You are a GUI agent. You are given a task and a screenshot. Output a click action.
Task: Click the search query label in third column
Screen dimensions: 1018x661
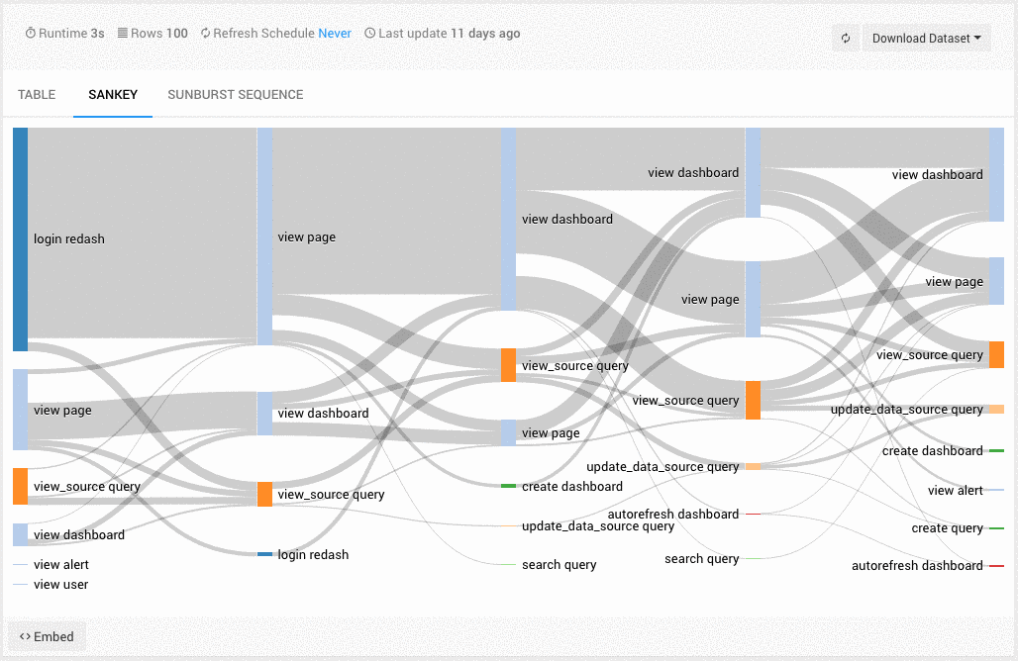(x=559, y=565)
